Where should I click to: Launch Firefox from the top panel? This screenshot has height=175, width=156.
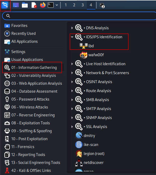coord(43,5)
